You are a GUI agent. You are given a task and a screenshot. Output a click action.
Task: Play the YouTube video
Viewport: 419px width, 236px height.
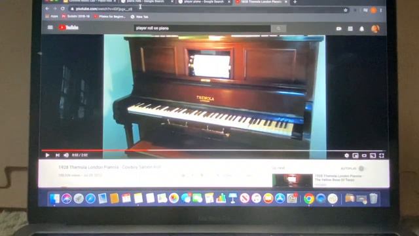coord(47,155)
